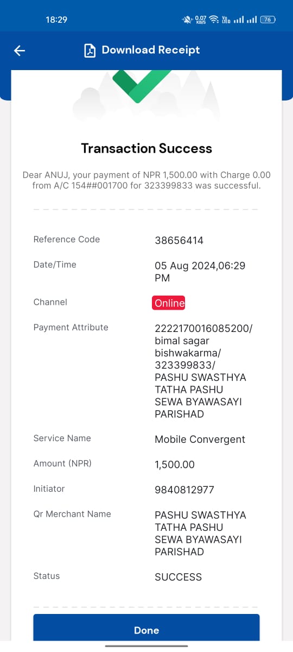Tap the bottom home gesture bar
Screen dimensions: 293x652
pos(146,646)
